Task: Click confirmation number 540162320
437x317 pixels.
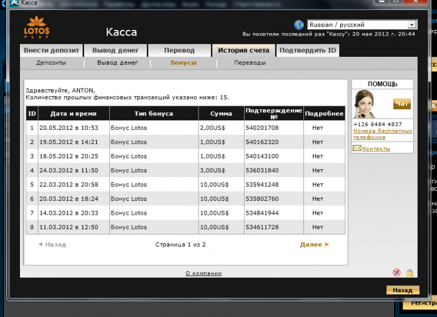Action: [262, 142]
